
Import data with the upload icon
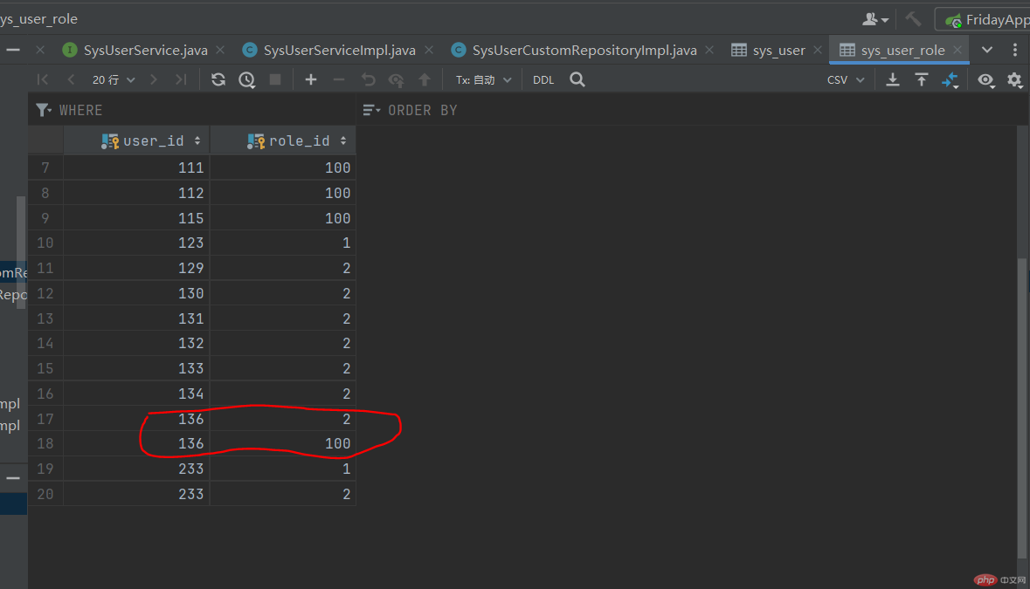pyautogui.click(x=921, y=79)
